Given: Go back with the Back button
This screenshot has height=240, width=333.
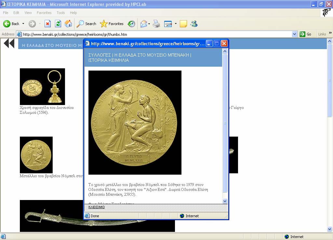Looking at the screenshot, I should 11,23.
